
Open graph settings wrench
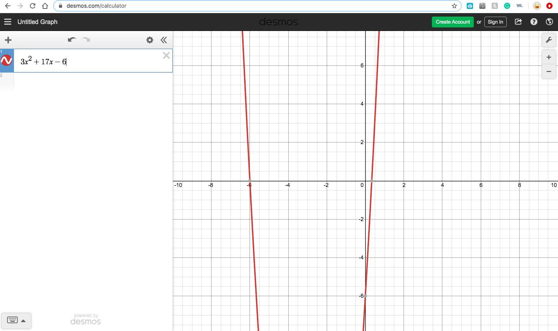(549, 40)
